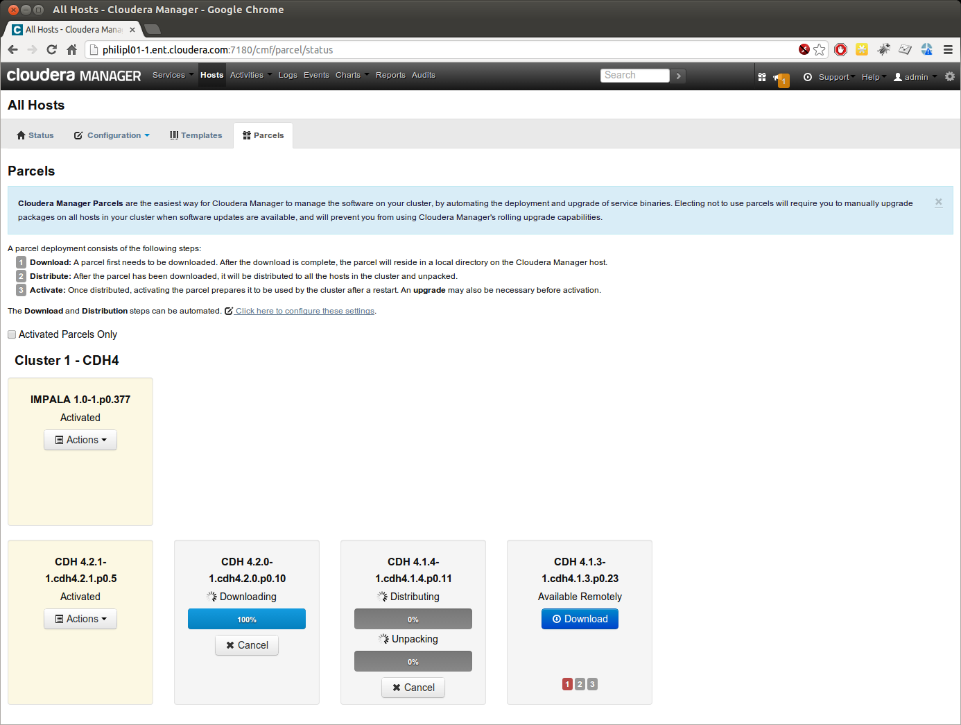
Task: Go to page 2 of remote parcels
Action: [x=580, y=684]
